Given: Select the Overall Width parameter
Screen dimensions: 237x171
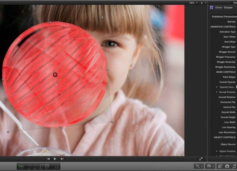Looking at the screenshot, I should pos(228,112).
